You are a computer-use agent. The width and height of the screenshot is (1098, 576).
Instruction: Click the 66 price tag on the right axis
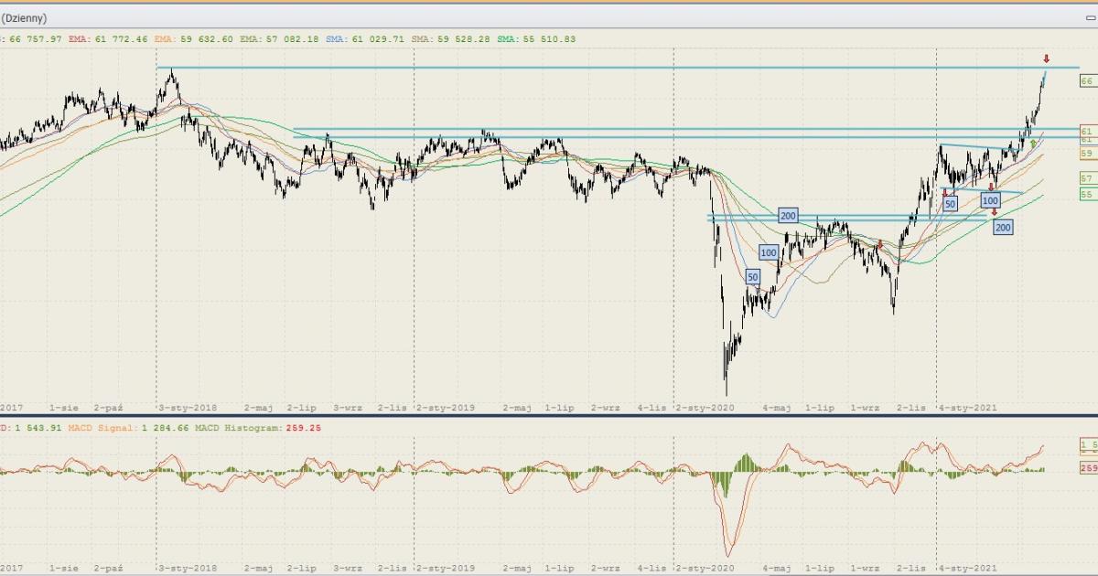(1087, 81)
